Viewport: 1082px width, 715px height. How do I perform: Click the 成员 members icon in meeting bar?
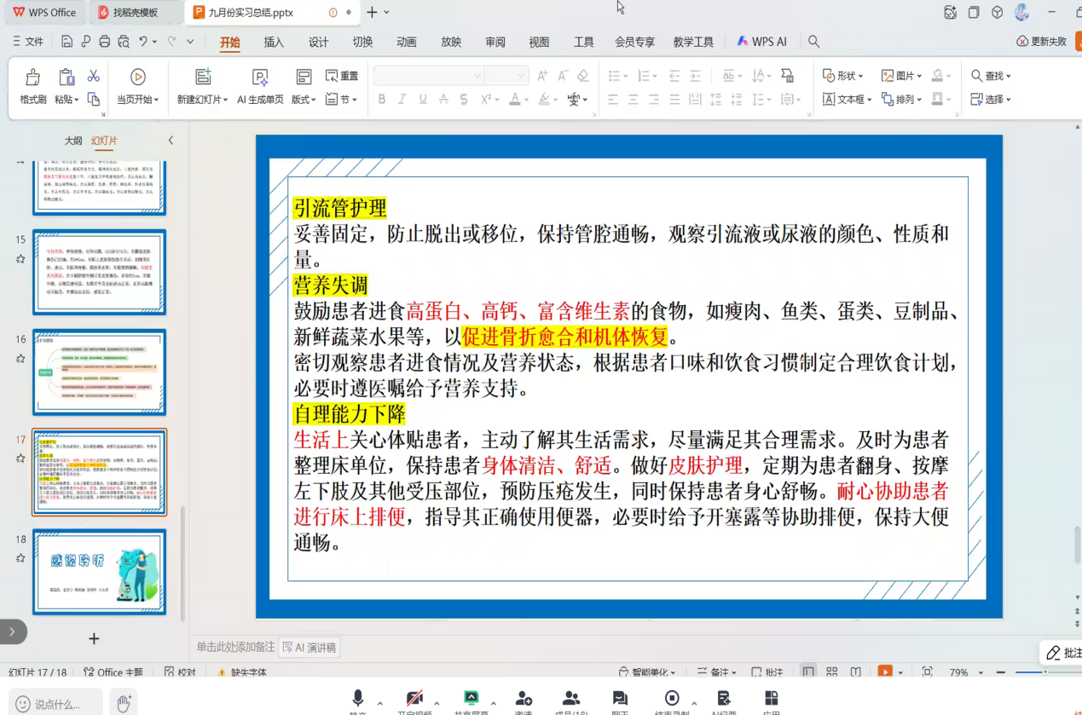pos(571,698)
